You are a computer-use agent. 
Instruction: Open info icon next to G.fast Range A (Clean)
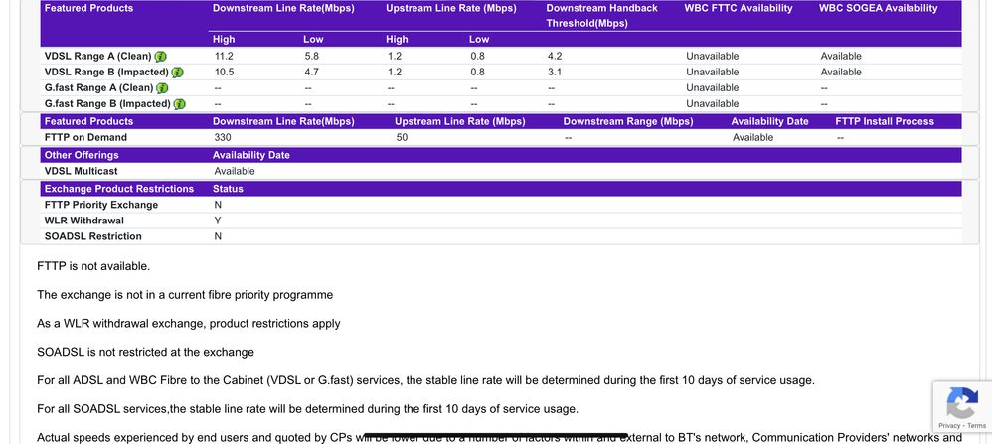tap(162, 88)
